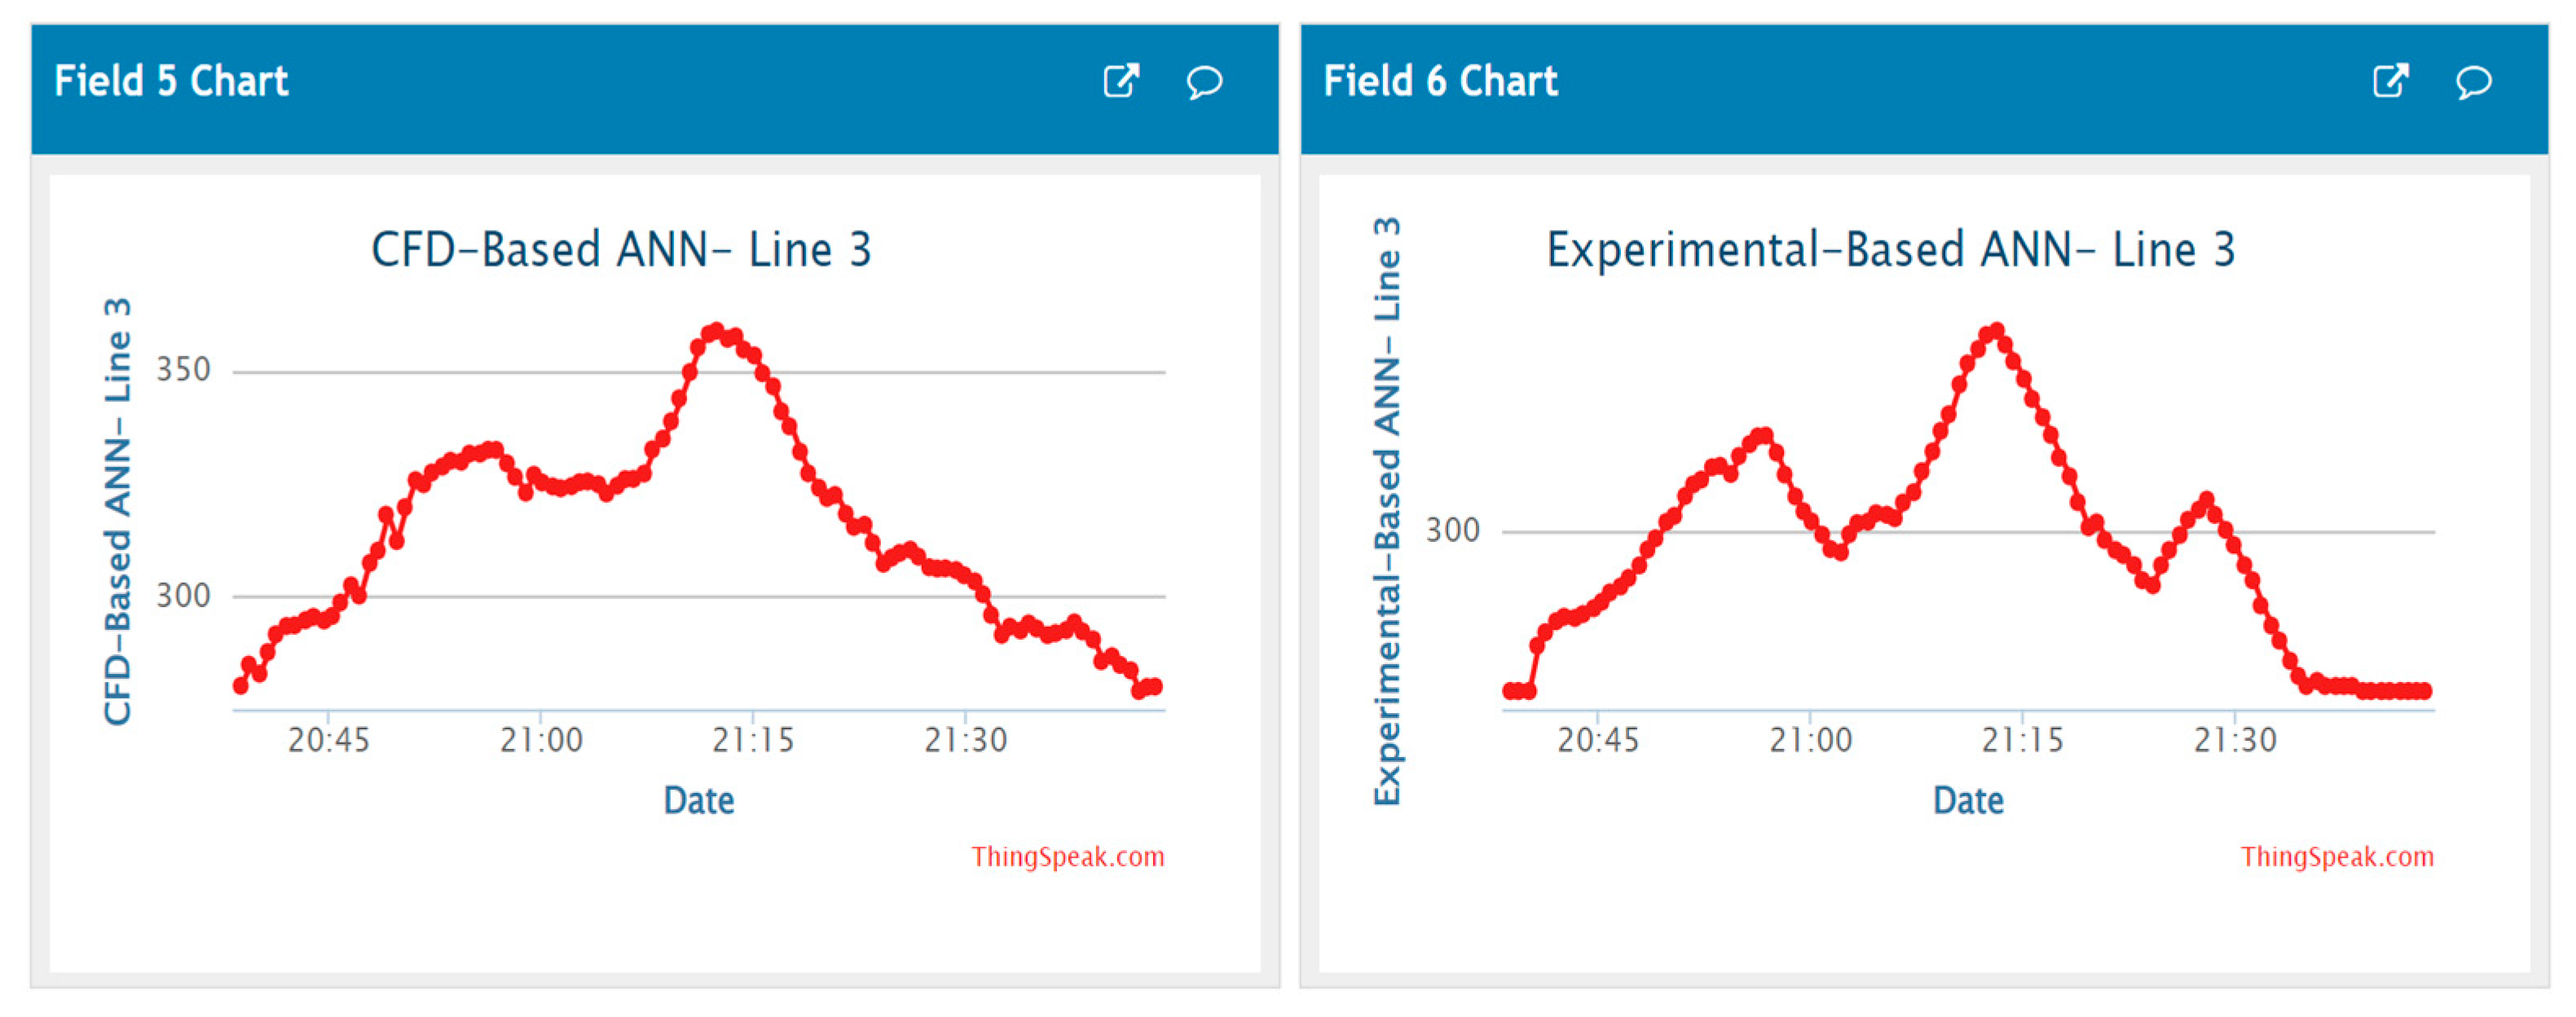Open Field 5 Chart in new window
The image size is (2576, 1017).
[x=1120, y=81]
